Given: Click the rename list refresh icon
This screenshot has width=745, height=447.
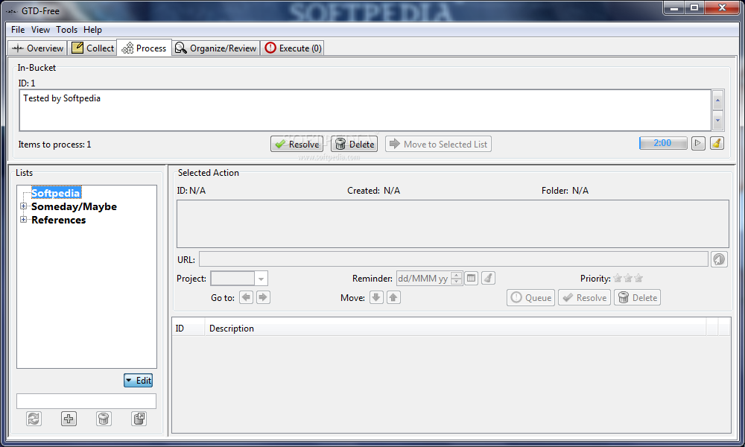Looking at the screenshot, I should pyautogui.click(x=34, y=419).
